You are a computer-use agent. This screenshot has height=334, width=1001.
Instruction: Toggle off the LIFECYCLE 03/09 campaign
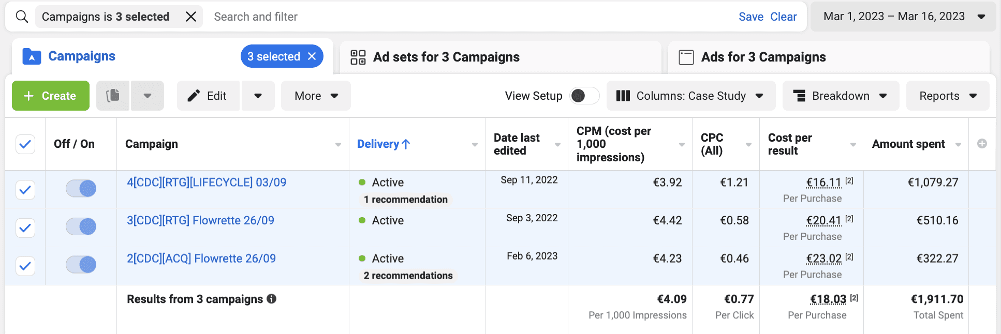click(81, 188)
